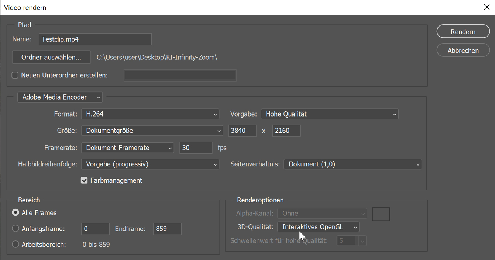
Task: Open the disabled Alpha-Kanal dropdown
Action: [323, 213]
